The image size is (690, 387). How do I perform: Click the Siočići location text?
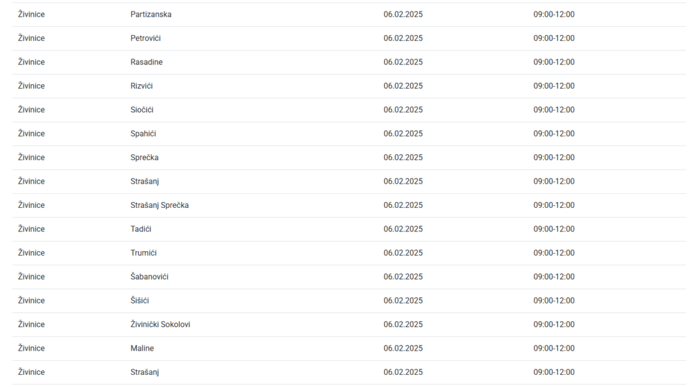click(142, 110)
